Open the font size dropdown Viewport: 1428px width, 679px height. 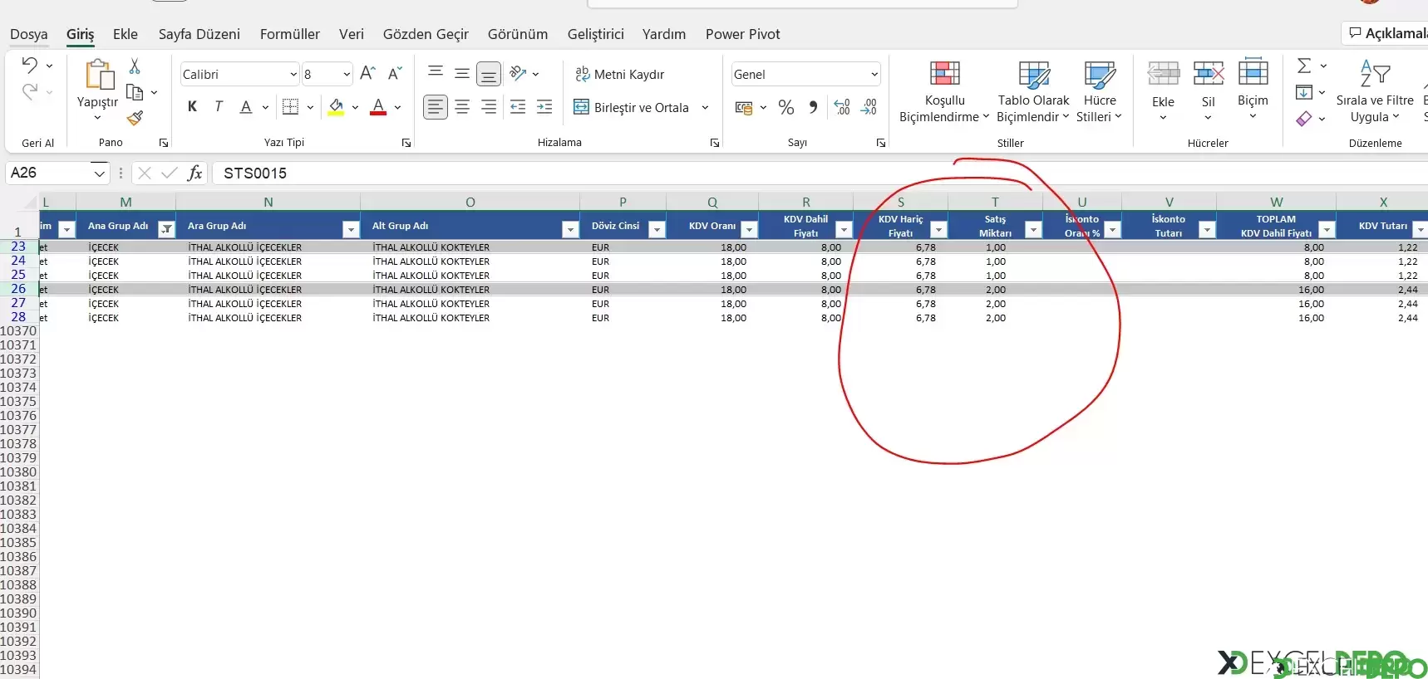(x=347, y=74)
